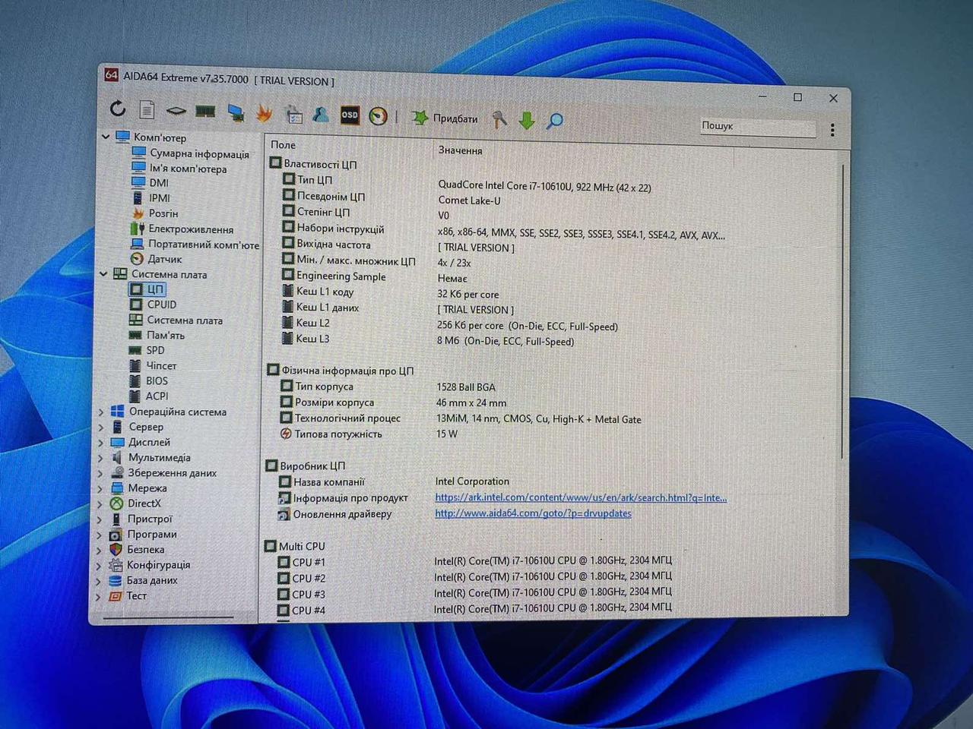The height and width of the screenshot is (729, 973).
Task: Click the green star buy icon
Action: pos(420,117)
